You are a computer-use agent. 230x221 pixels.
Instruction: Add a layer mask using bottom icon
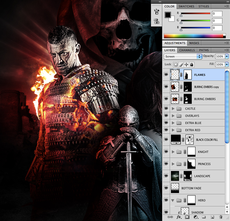[187, 217]
